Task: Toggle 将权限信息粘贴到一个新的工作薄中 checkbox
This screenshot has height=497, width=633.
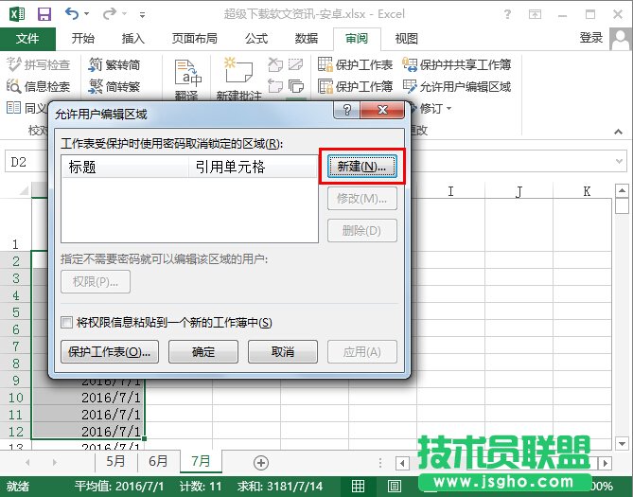Action: (x=67, y=323)
